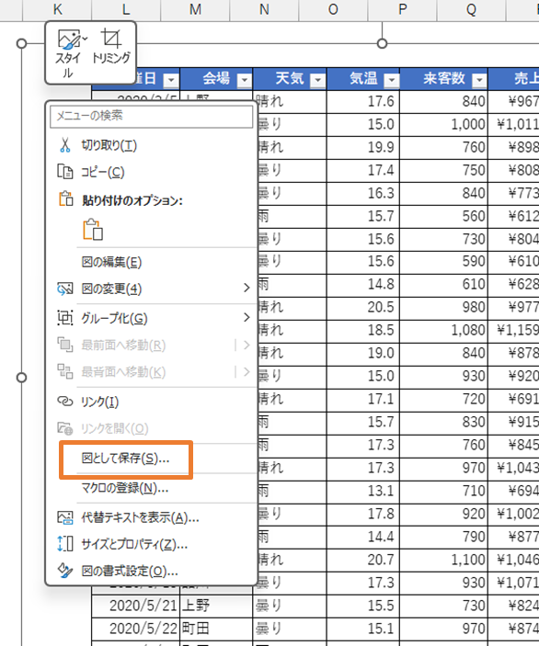Select 図として保存(S)... menu item
Viewport: 539px width, 646px height.
point(125,459)
